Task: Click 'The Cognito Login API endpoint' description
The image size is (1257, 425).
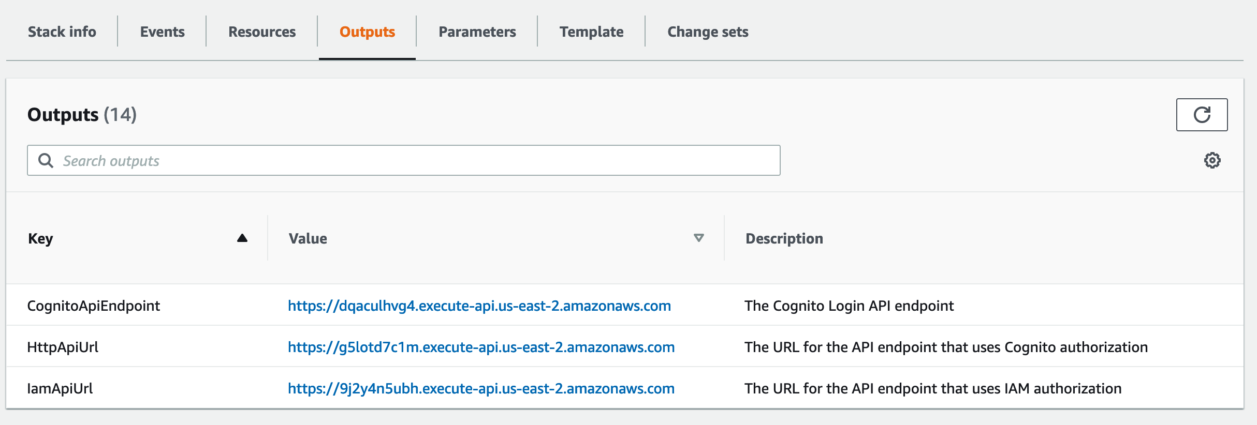Action: 849,306
